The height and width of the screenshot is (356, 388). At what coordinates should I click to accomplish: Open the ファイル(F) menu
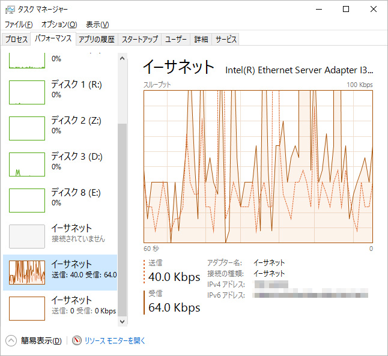(19, 25)
